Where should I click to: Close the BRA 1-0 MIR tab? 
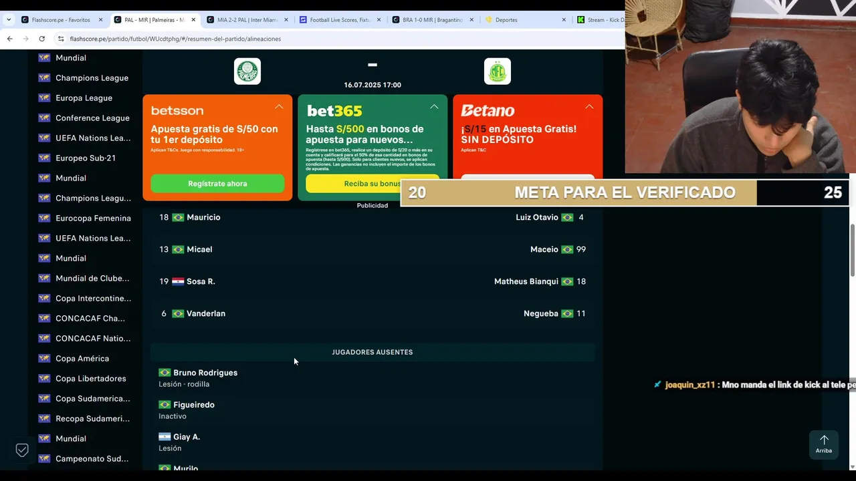471,20
